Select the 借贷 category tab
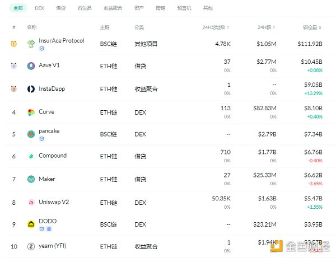Image resolution: width=336 pixels, height=258 pixels. 60,8
